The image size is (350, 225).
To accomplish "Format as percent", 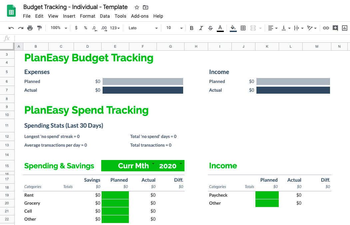I will [x=86, y=28].
